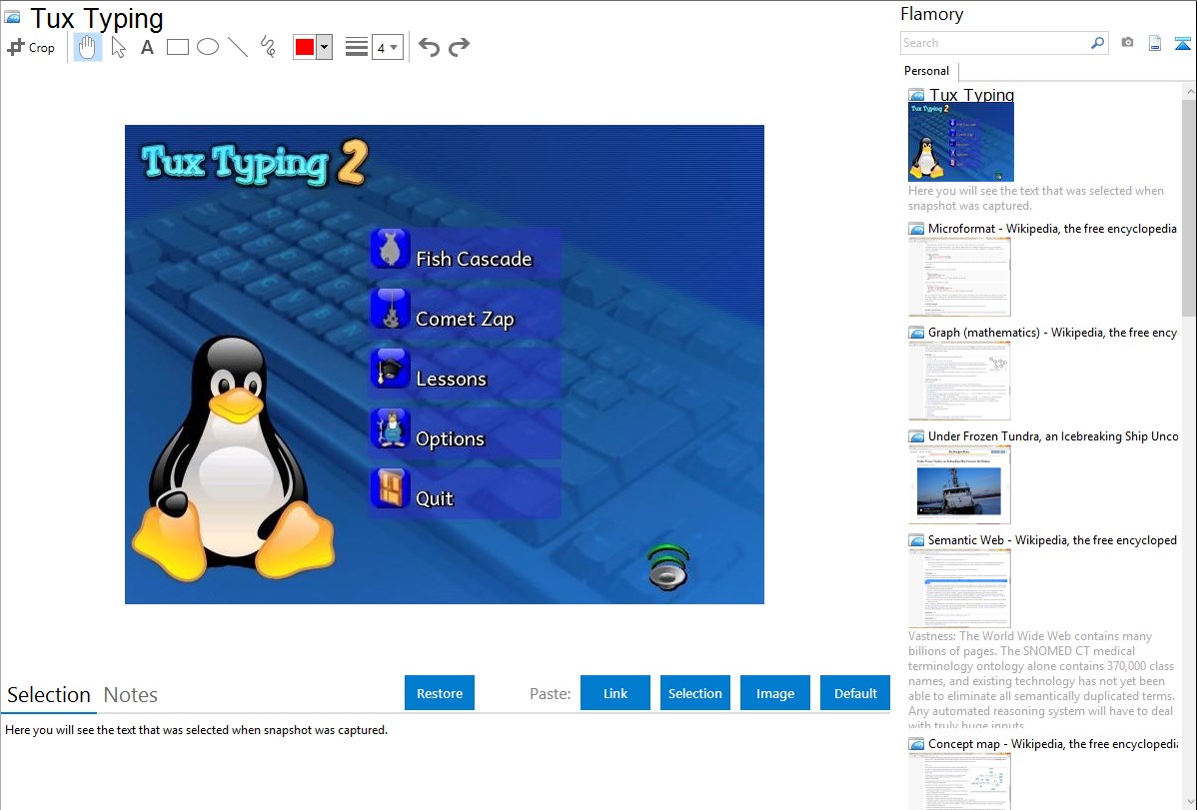1197x810 pixels.
Task: Open the Semantic Web snapshot thumbnail
Action: coord(959,588)
